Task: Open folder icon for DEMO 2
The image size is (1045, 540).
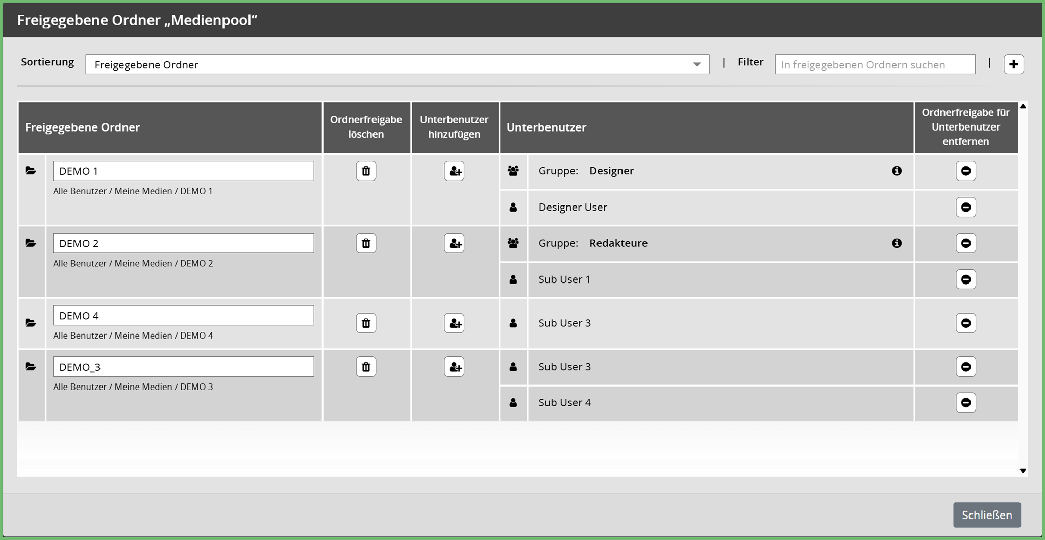Action: 31,243
